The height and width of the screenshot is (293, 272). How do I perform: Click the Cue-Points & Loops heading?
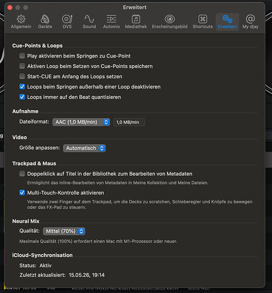click(x=38, y=46)
